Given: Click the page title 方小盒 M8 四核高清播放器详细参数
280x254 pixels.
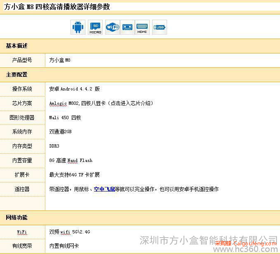Looking at the screenshot, I should click(57, 7).
